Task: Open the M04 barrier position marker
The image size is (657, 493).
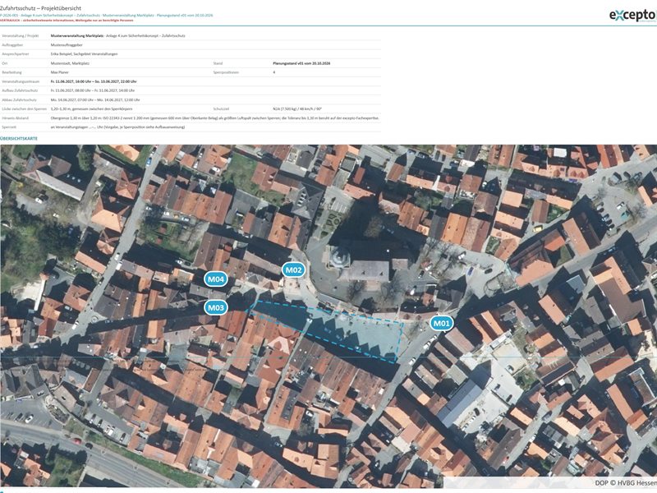Action: 216,279
